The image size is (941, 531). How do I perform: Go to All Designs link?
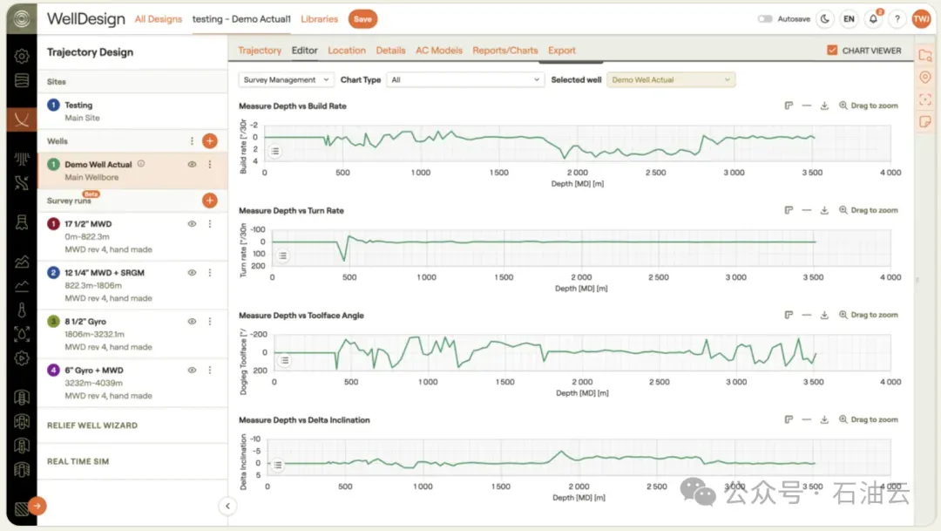[x=158, y=19]
